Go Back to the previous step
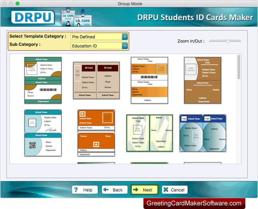Image resolution: width=258 pixels, height=209 pixels. tap(115, 190)
